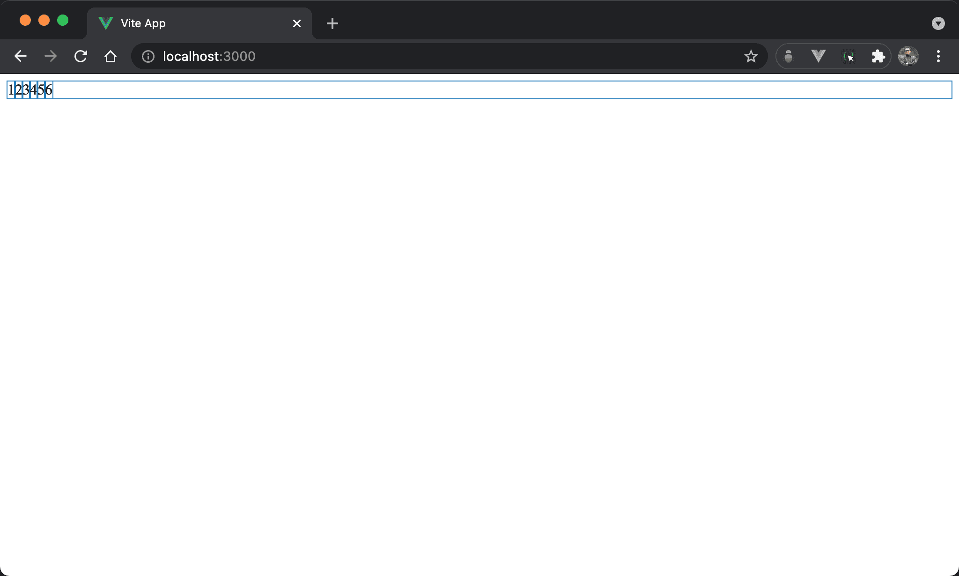Click the forward navigation arrow
The image size is (959, 576).
point(50,56)
